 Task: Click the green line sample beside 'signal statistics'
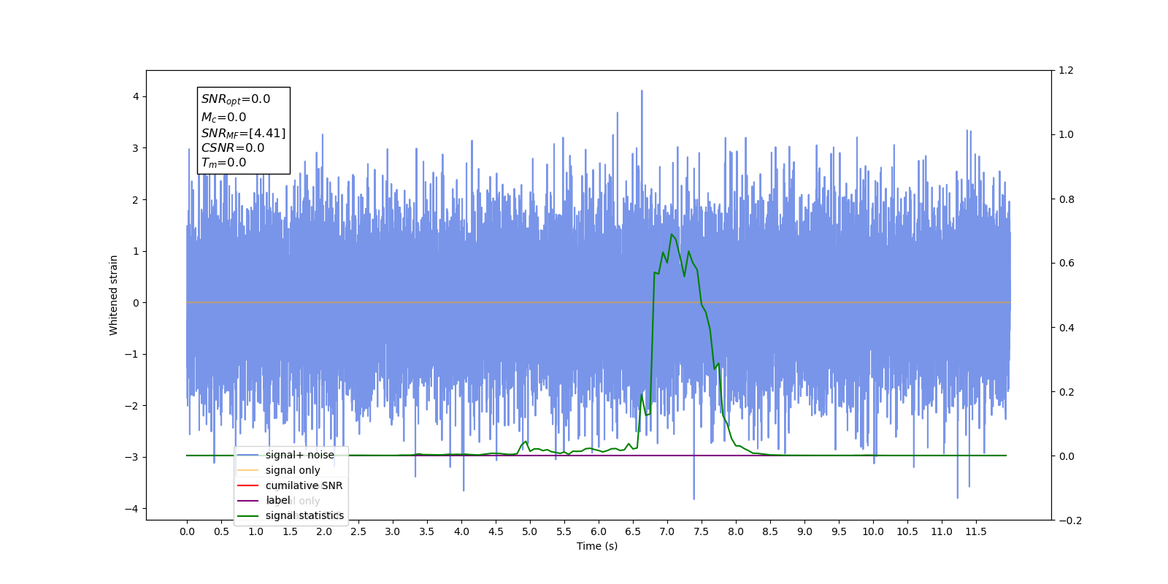pos(248,515)
